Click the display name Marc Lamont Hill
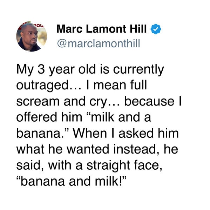 [102, 29]
